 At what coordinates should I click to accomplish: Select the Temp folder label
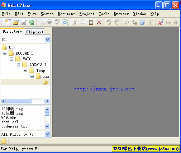click(x=41, y=70)
